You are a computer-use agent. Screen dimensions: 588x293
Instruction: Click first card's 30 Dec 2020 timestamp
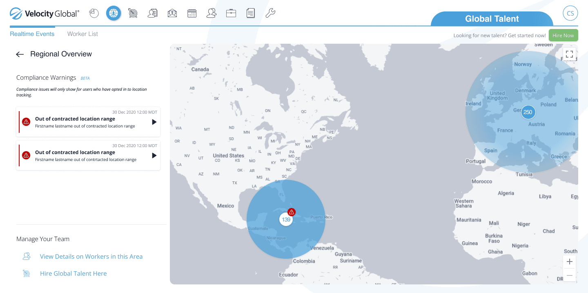click(135, 112)
